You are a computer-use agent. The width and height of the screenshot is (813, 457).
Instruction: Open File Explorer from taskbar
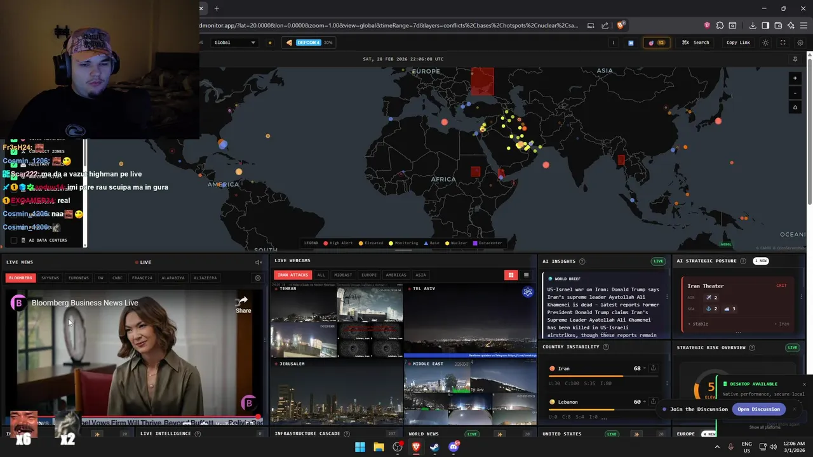click(379, 447)
